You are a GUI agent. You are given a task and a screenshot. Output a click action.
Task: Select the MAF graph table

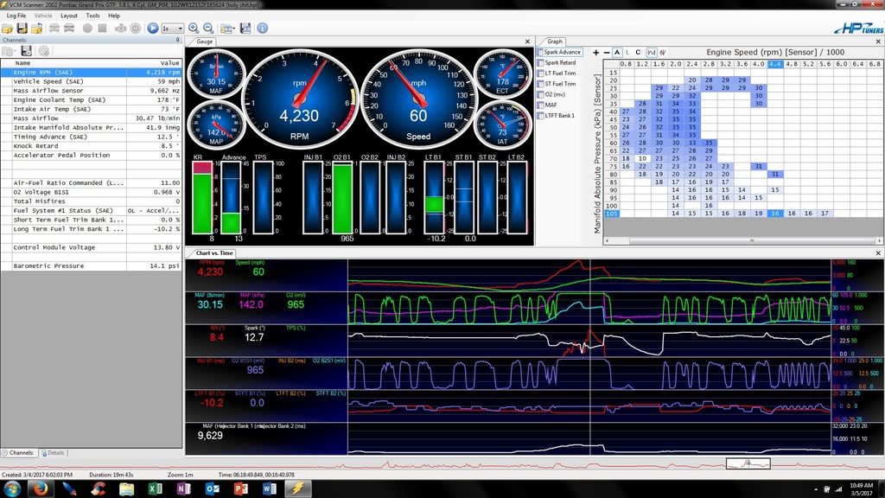point(547,105)
